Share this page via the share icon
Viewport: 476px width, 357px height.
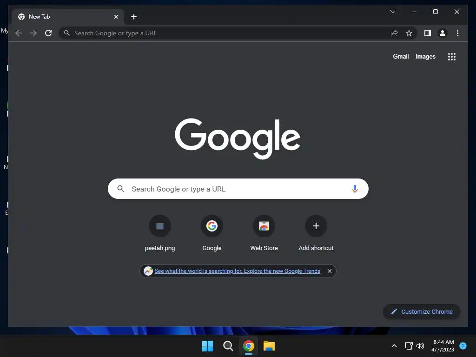point(394,33)
